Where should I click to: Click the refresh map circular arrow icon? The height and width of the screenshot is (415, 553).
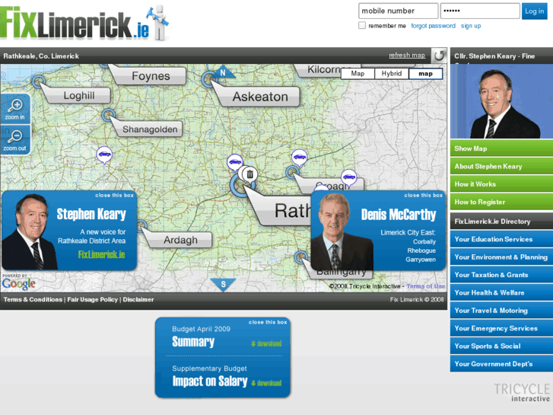click(439, 56)
